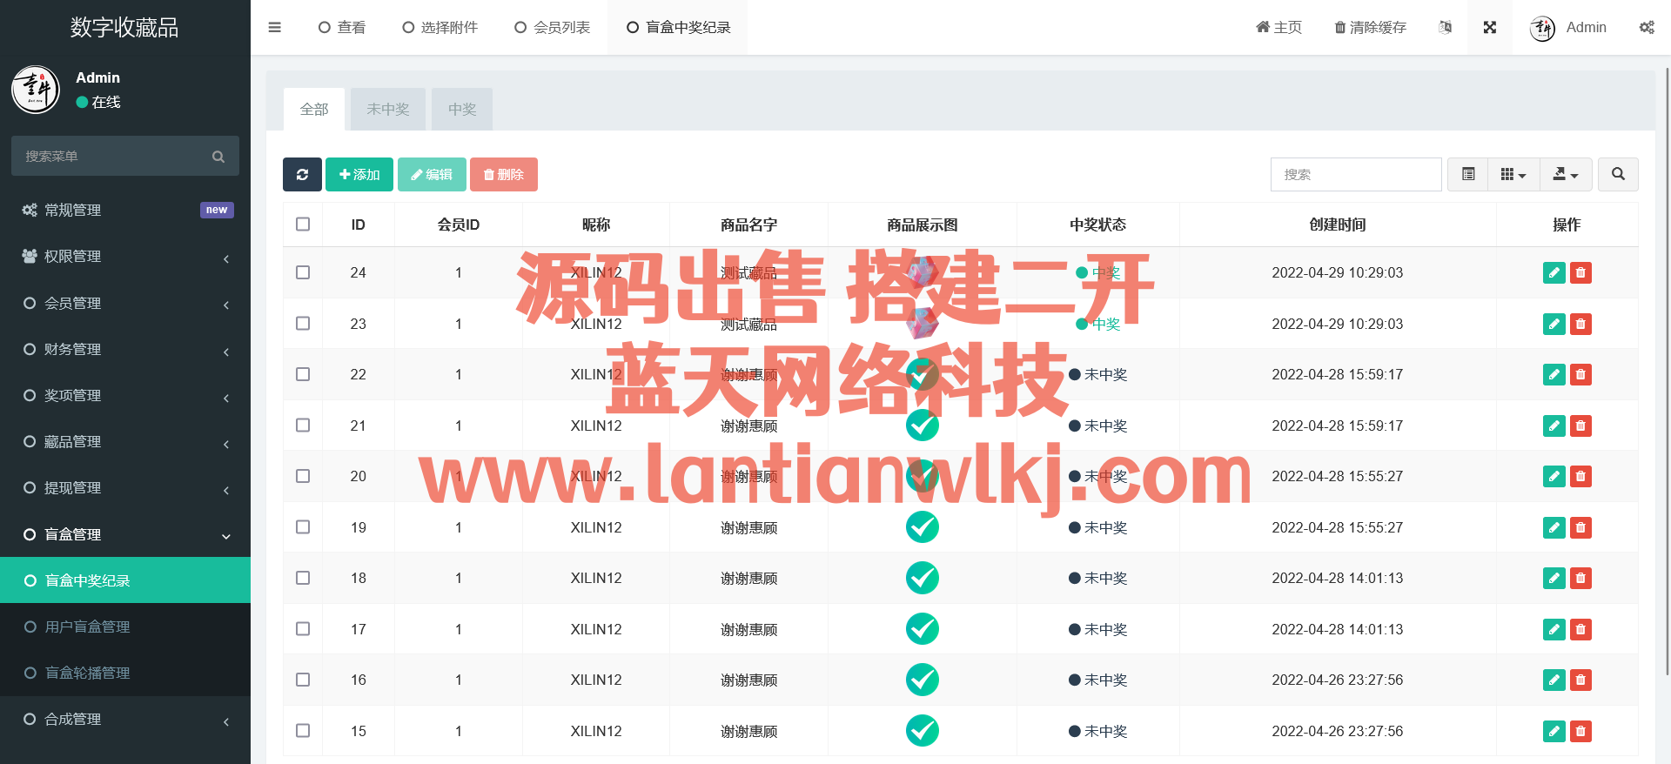Click the settings gears icon top right
1671x764 pixels.
(x=1647, y=28)
